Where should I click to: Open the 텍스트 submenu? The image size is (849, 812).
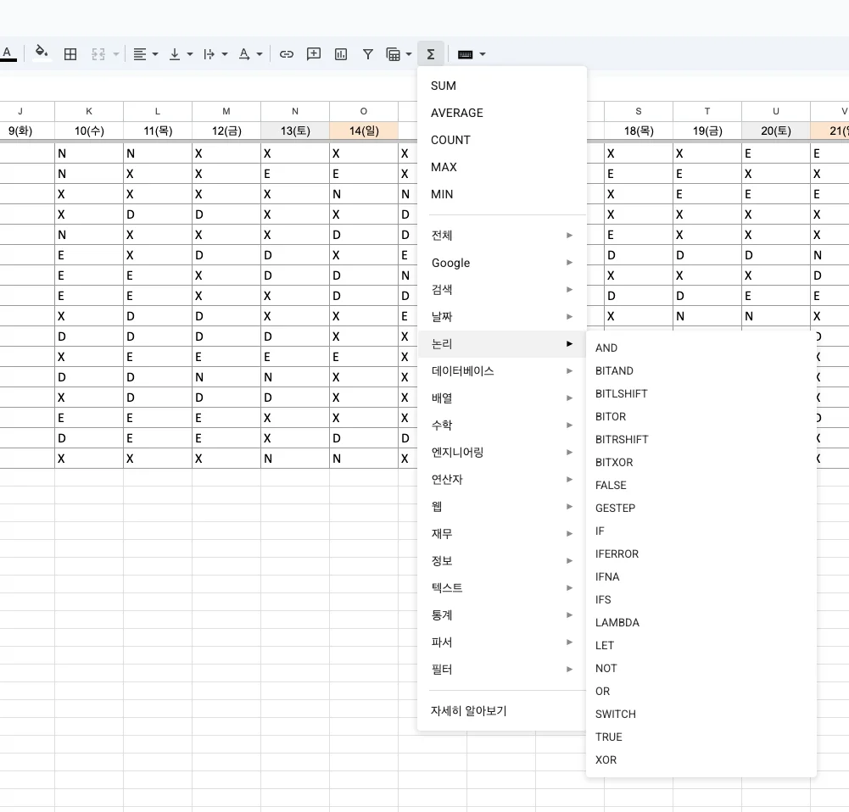coord(502,587)
